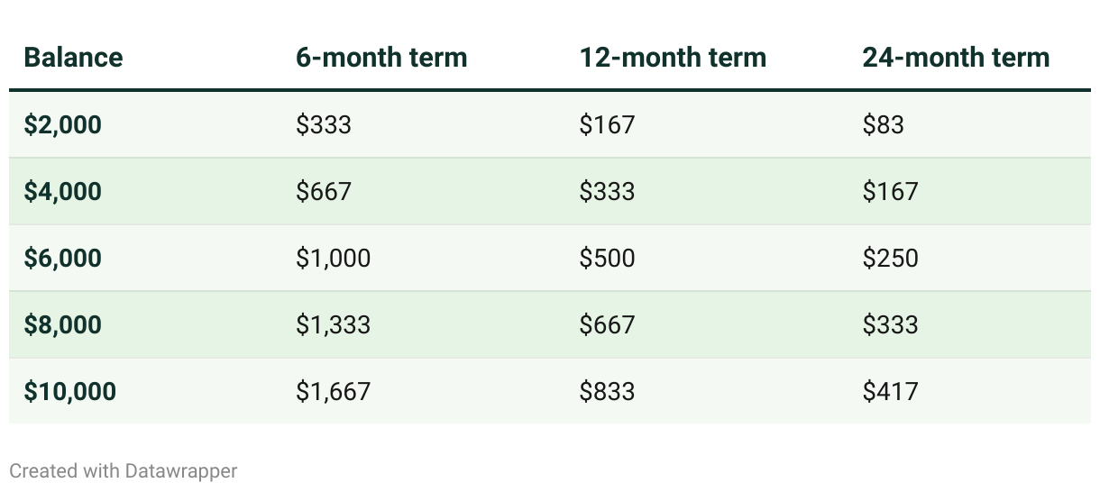
Task: Click the $1,000 six-month payment cell
Action: [333, 258]
